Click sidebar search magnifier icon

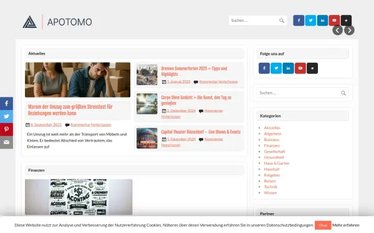[343, 93]
